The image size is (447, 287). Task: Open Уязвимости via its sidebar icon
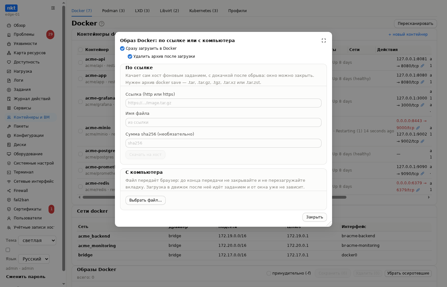pos(9,44)
